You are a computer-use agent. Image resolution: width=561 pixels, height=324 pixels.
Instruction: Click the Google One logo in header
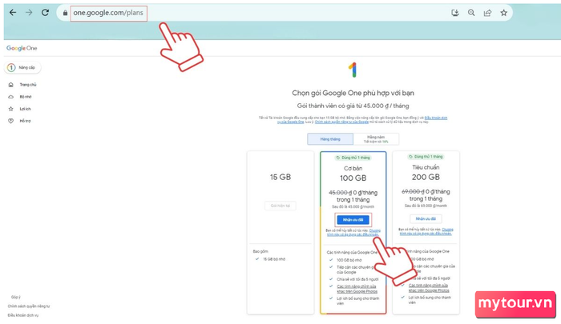point(22,48)
